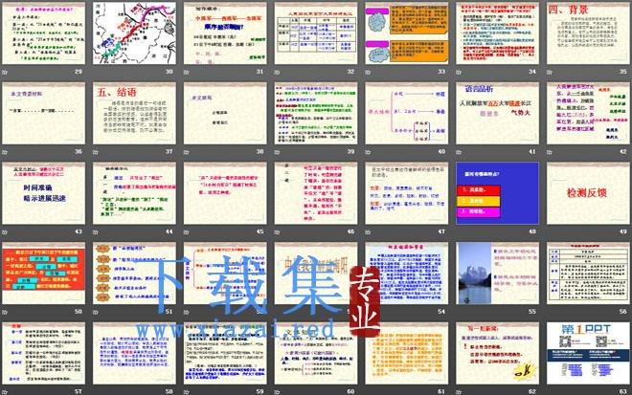Select slide 46 with red text
Screen dimensions: 632x395
(316, 193)
